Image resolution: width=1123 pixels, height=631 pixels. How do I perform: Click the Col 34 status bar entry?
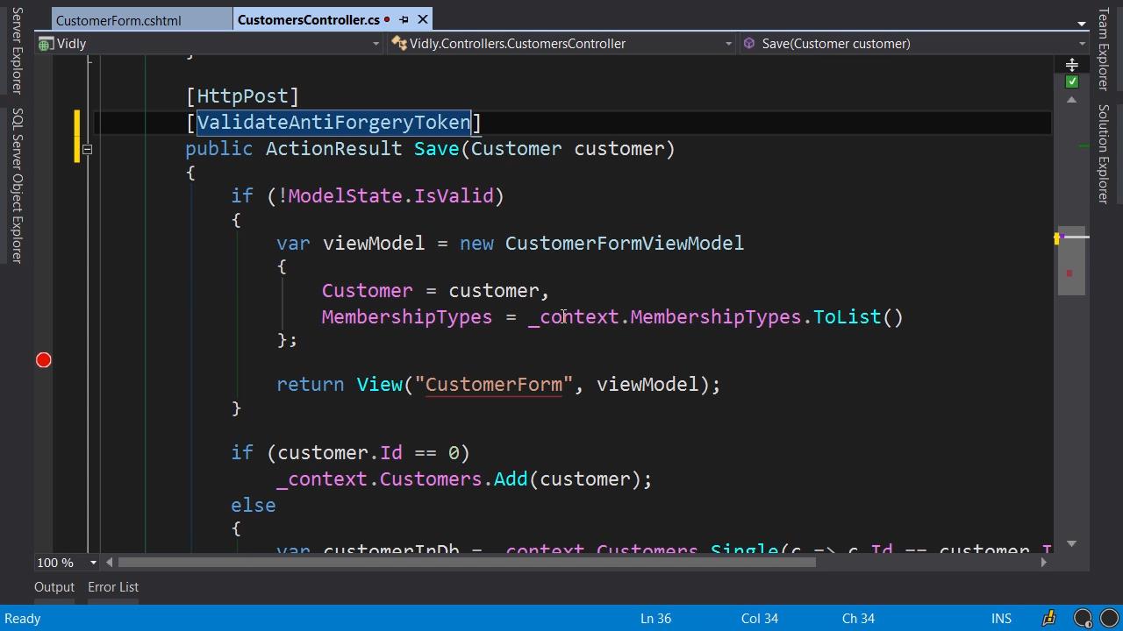click(x=760, y=619)
